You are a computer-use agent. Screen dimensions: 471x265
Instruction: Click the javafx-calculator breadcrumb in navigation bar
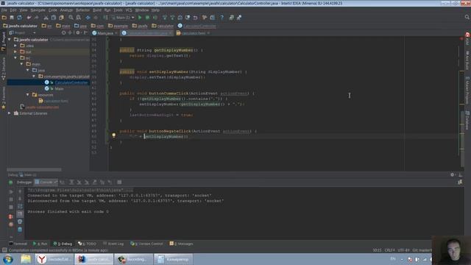tap(20, 26)
